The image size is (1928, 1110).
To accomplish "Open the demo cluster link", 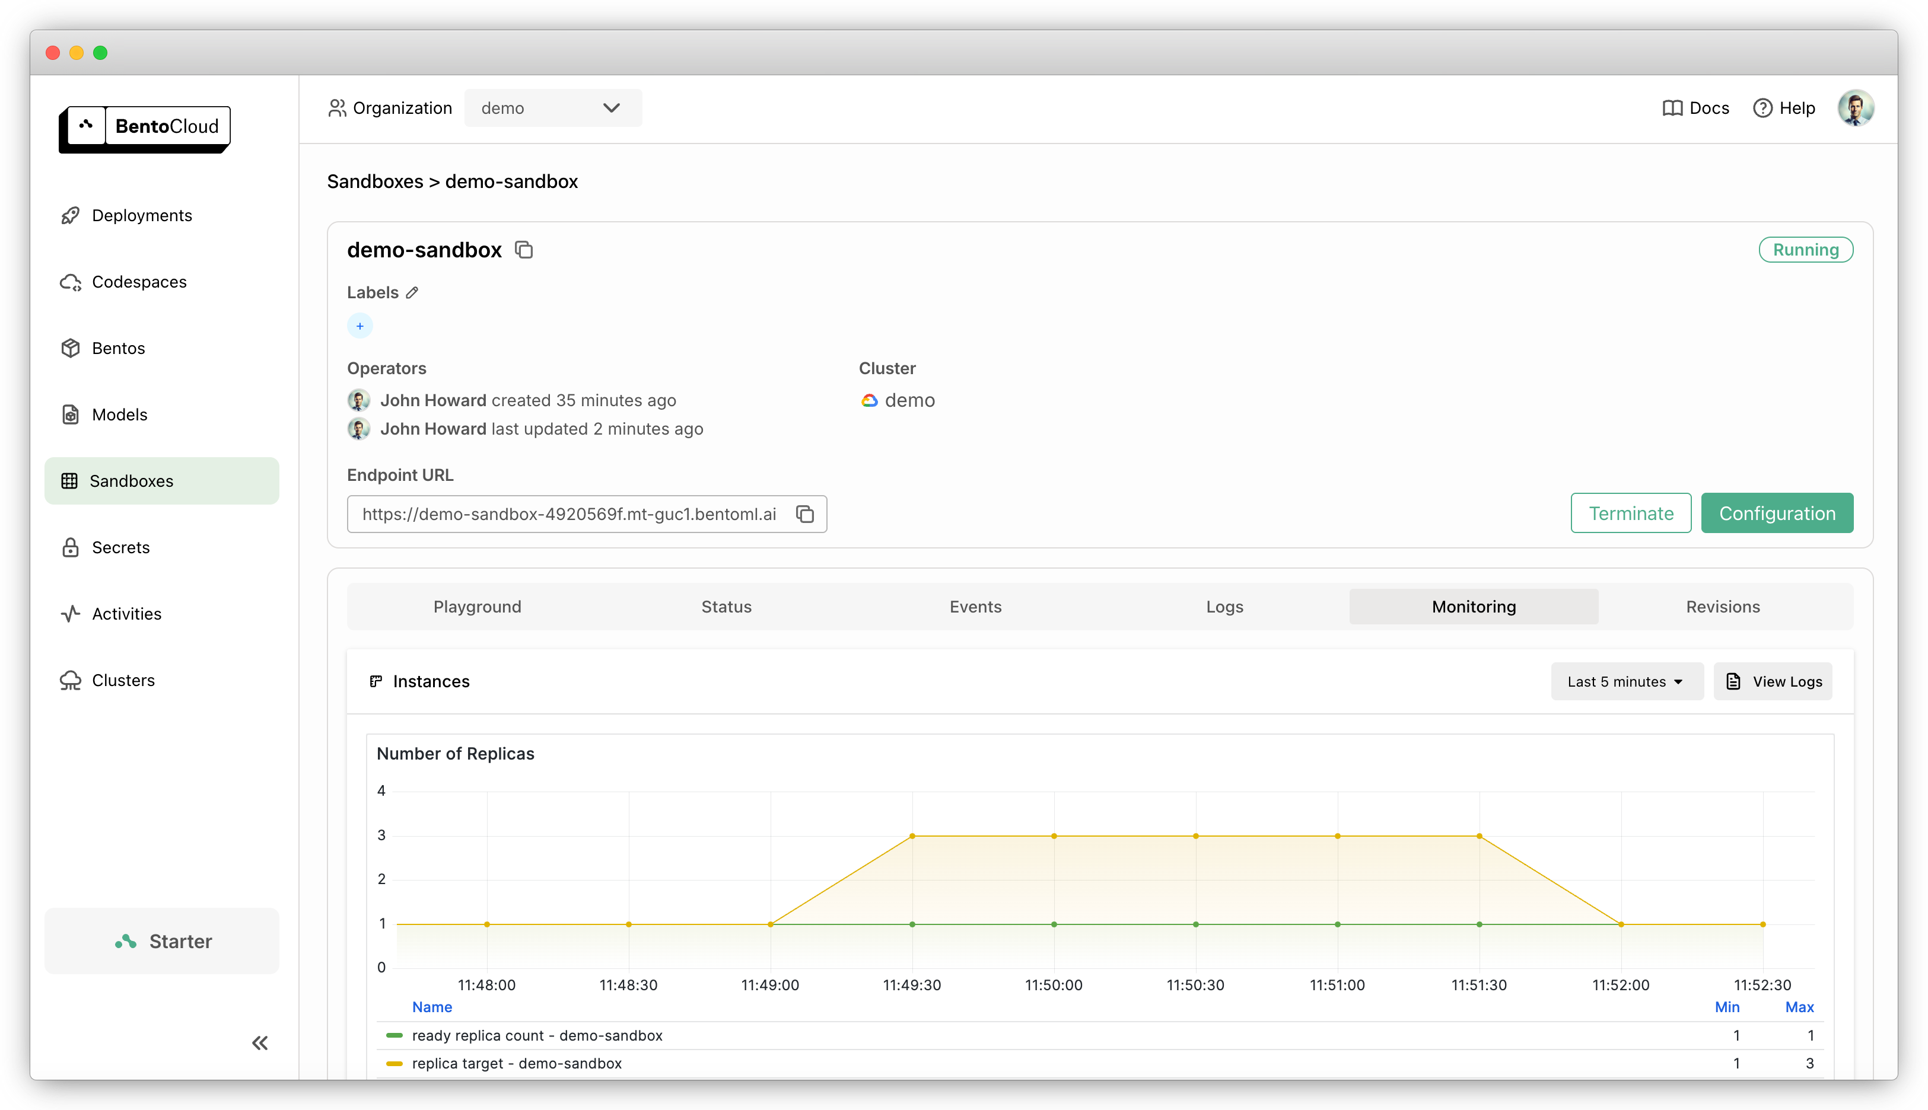I will click(x=909, y=400).
